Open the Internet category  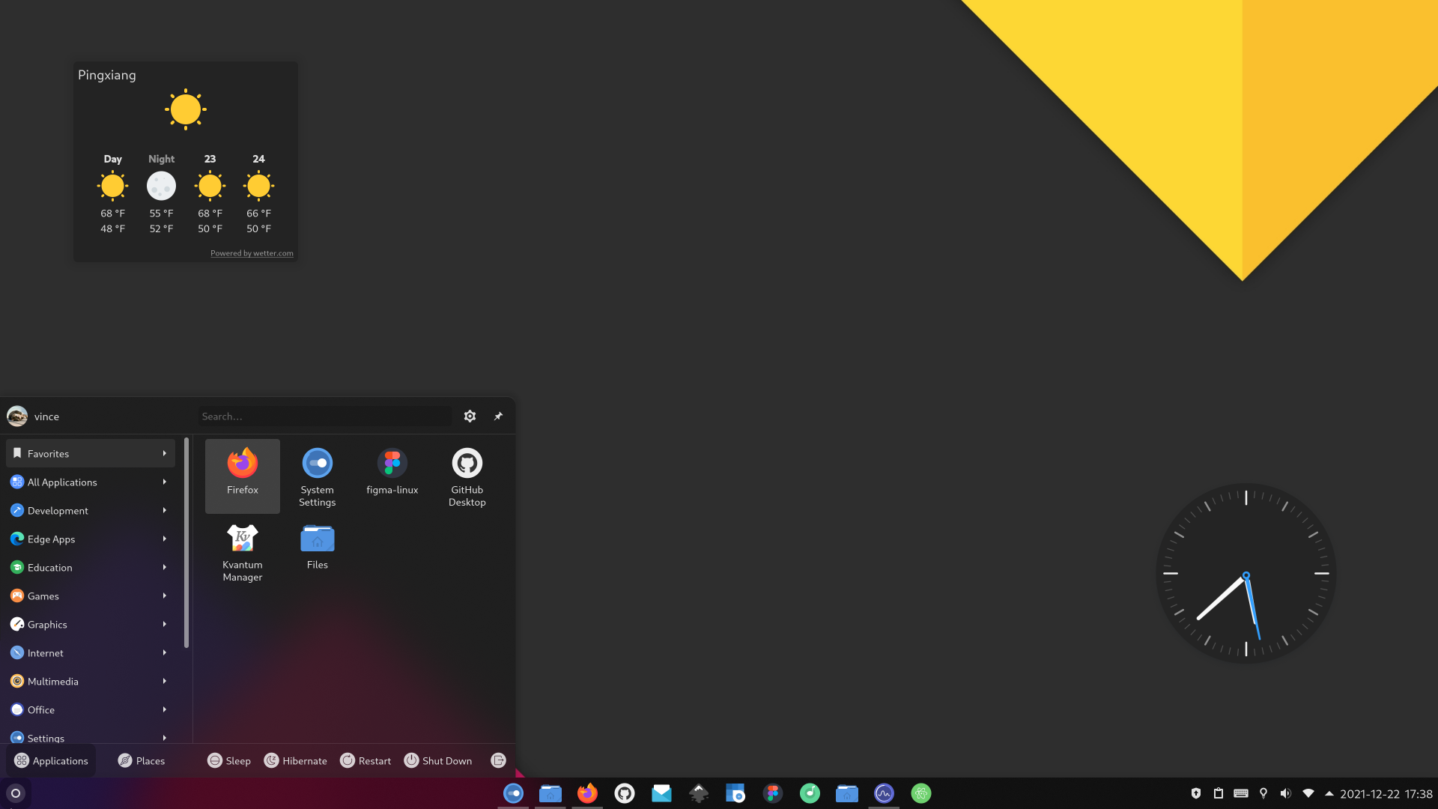click(91, 652)
